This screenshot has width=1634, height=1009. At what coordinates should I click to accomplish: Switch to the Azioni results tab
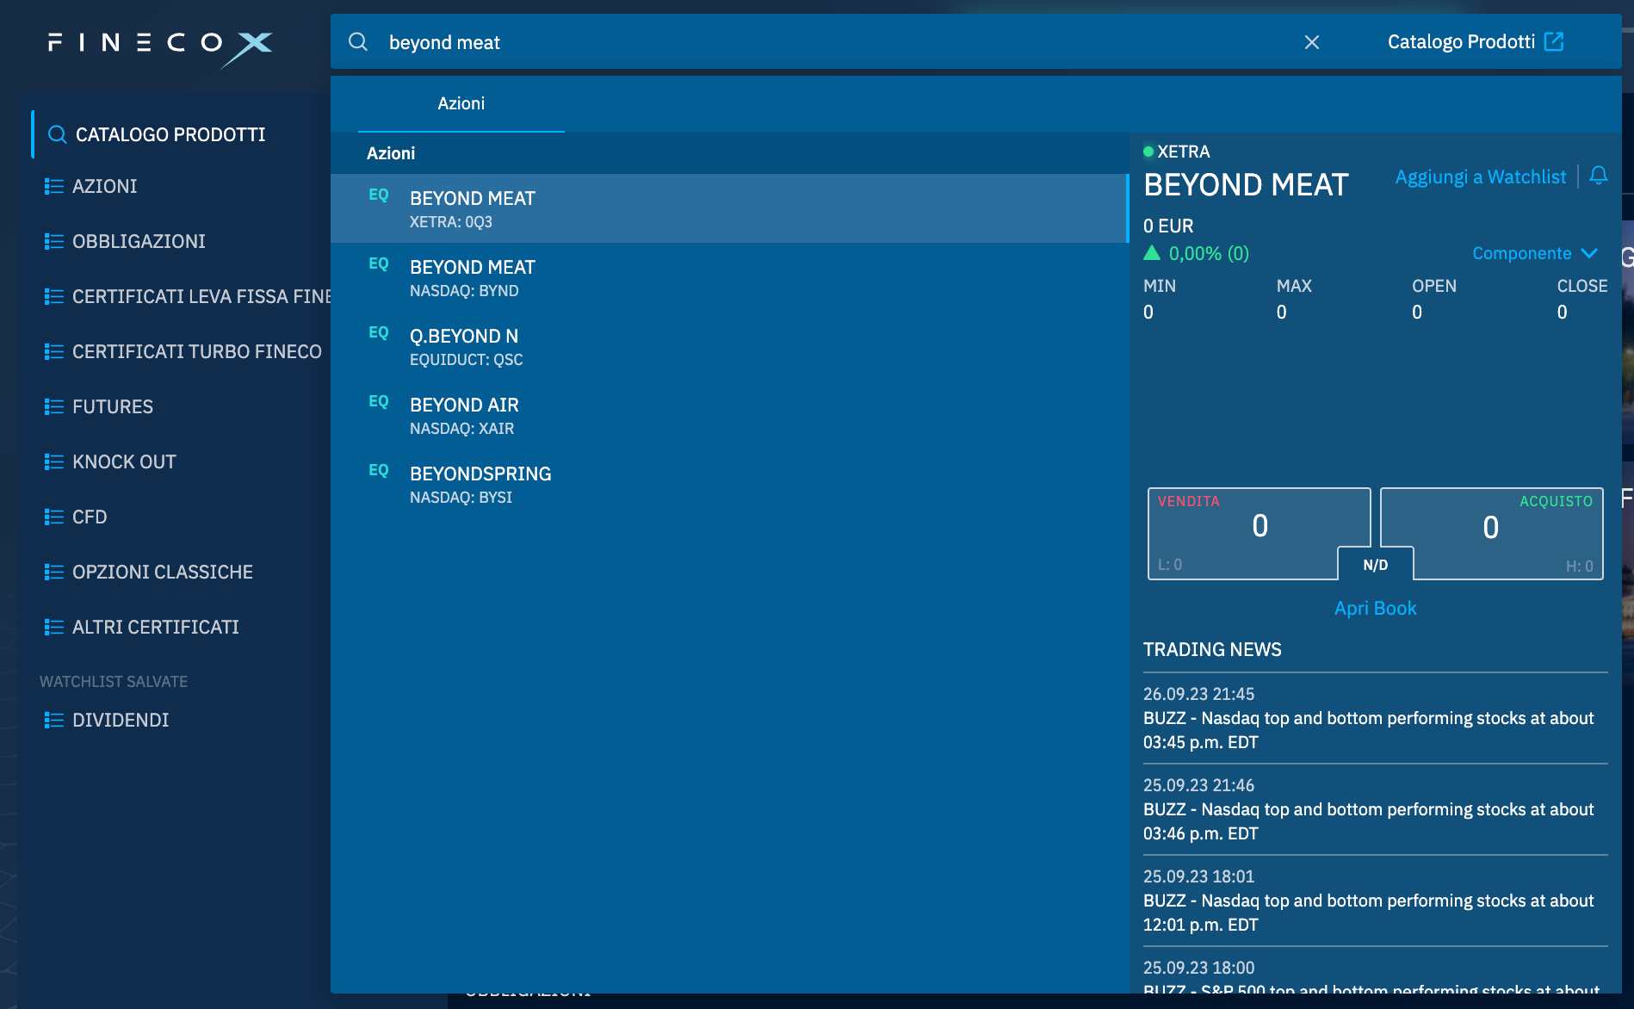[461, 103]
